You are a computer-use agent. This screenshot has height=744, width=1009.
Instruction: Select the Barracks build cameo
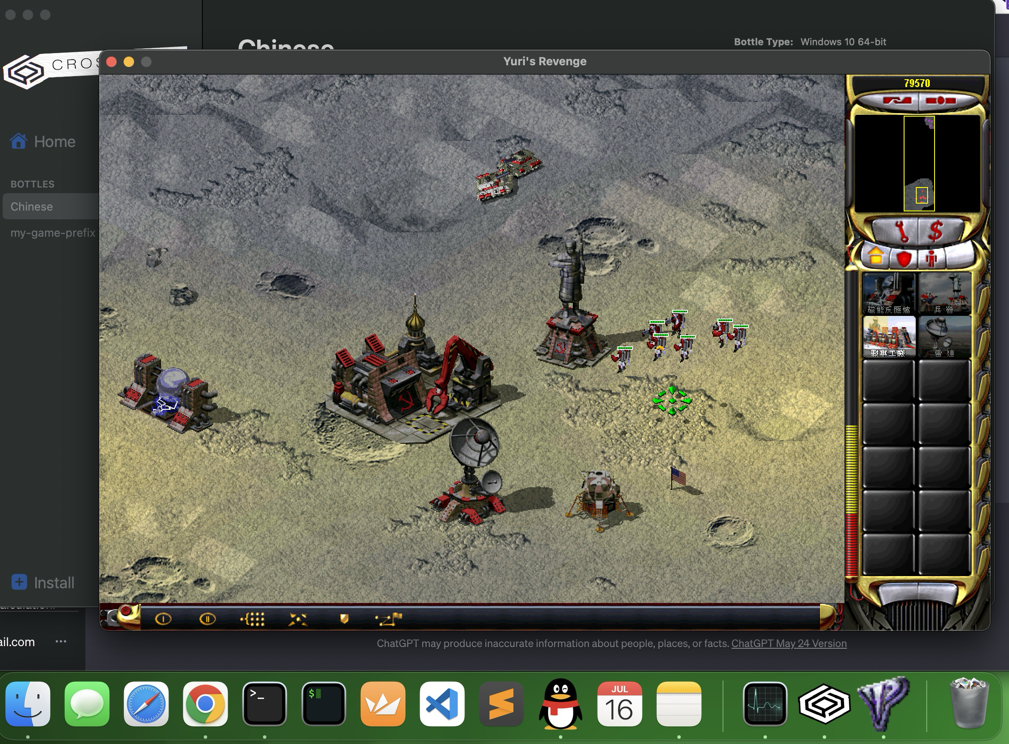pyautogui.click(x=944, y=293)
